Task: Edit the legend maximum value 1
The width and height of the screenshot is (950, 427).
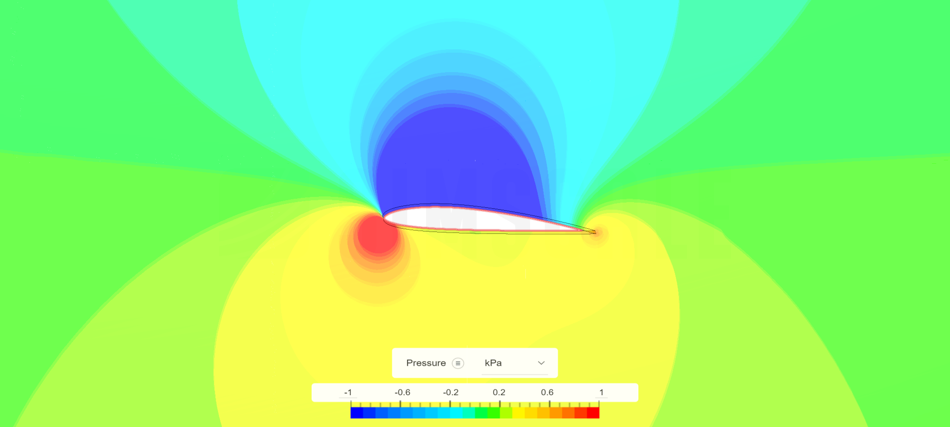Action: click(x=601, y=392)
